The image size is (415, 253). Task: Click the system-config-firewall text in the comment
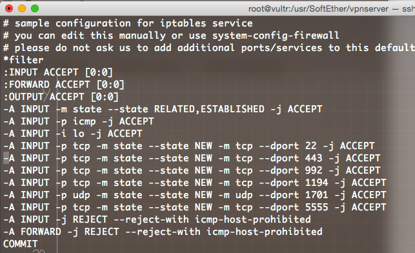276,35
